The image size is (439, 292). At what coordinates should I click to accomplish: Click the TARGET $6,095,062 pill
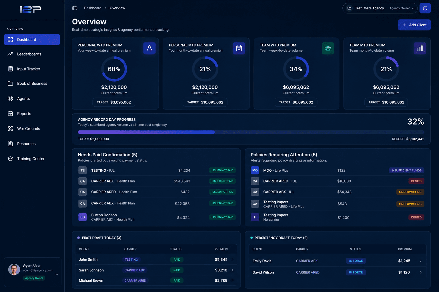[296, 102]
